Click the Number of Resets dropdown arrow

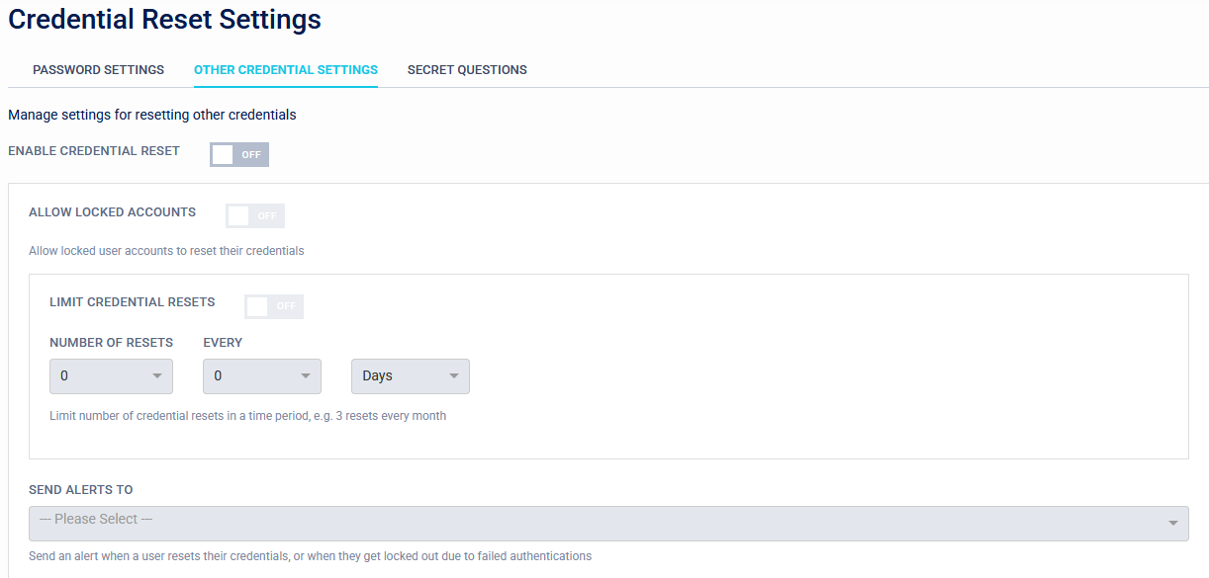point(157,376)
